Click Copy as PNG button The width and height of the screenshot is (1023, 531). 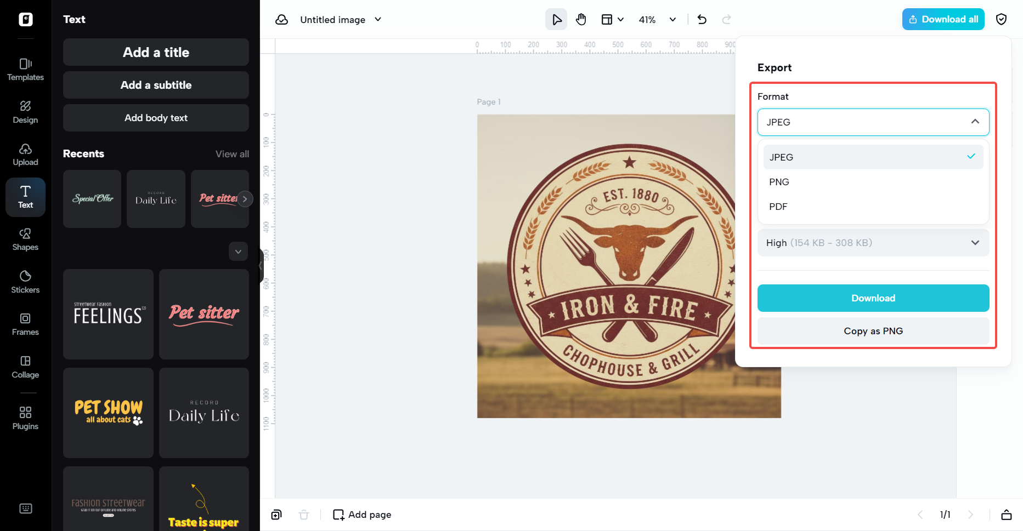click(873, 331)
